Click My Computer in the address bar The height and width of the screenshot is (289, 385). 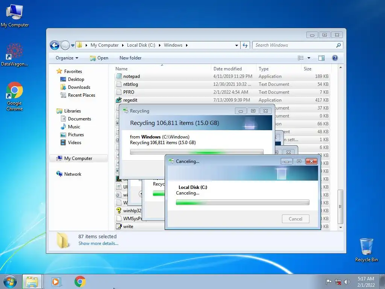click(105, 45)
